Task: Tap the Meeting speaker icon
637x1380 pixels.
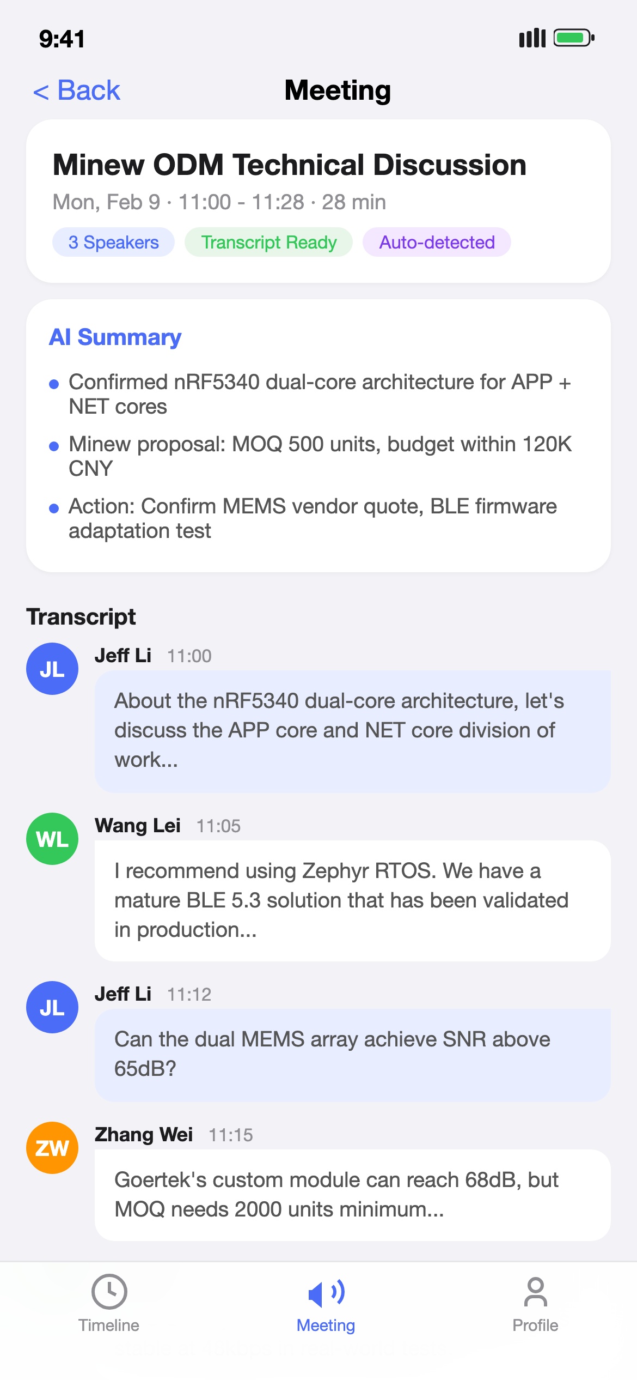Action: 326,1293
